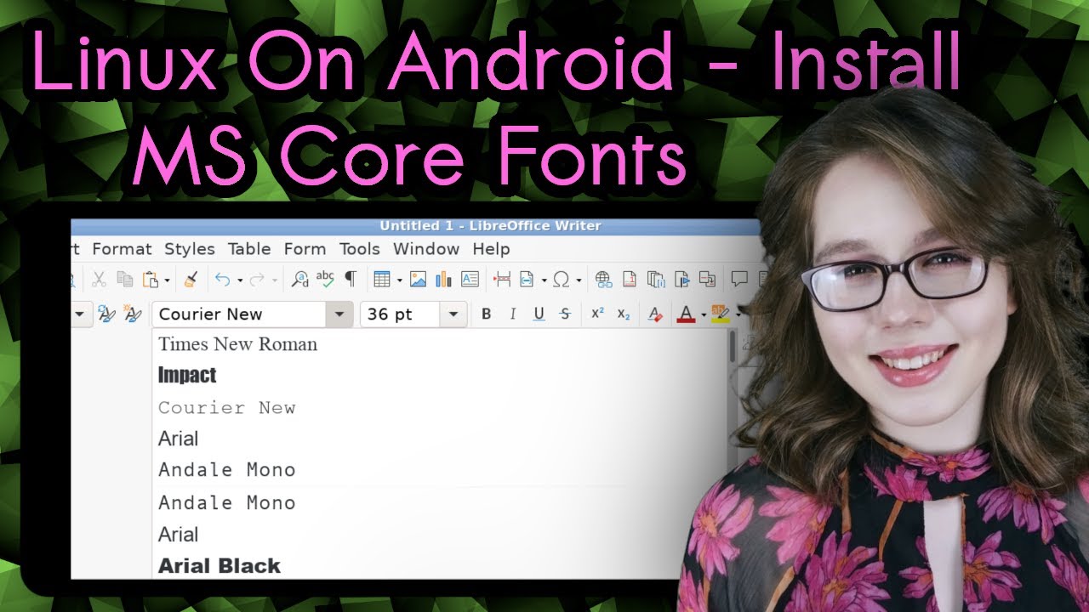Open the Format menu

pyautogui.click(x=122, y=249)
